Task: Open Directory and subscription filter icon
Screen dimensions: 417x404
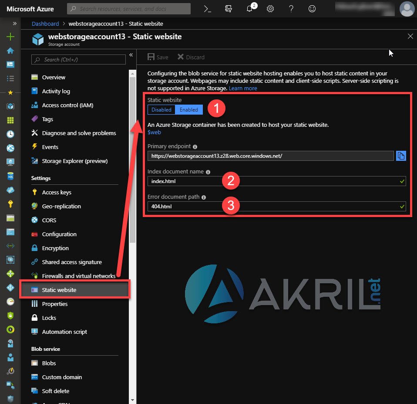Action: tap(228, 9)
